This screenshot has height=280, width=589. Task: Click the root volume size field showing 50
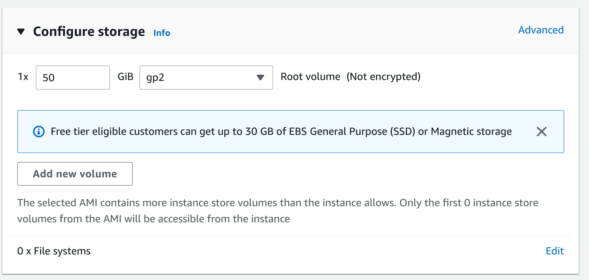[x=73, y=78]
